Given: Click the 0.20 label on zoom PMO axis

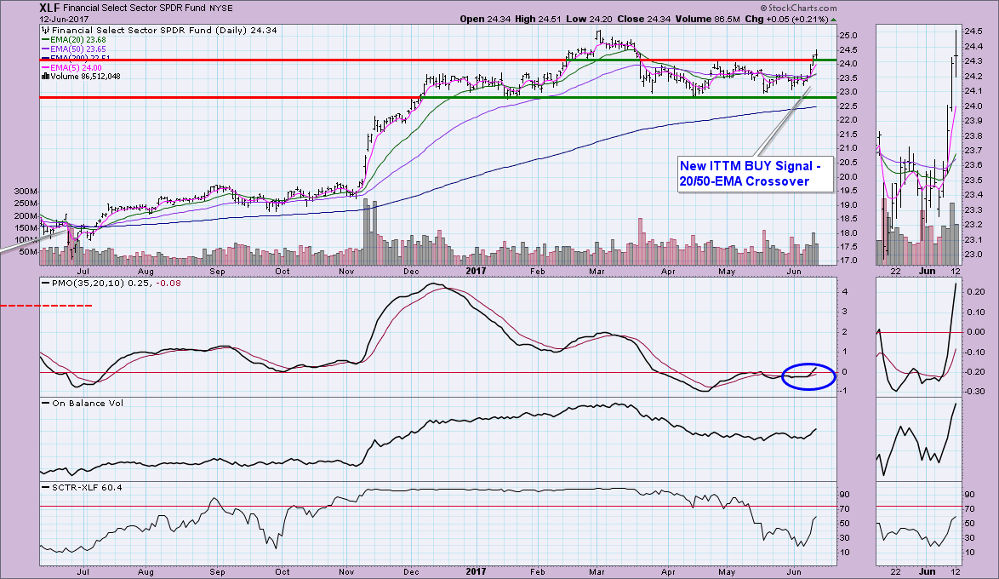Looking at the screenshot, I should (x=975, y=291).
